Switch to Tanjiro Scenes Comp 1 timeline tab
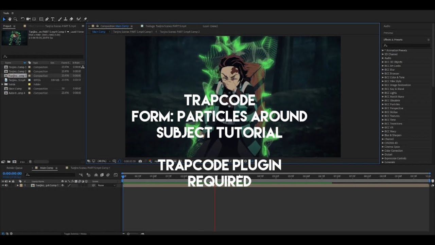Screen dimensions: 435x245 pyautogui.click(x=90, y=168)
